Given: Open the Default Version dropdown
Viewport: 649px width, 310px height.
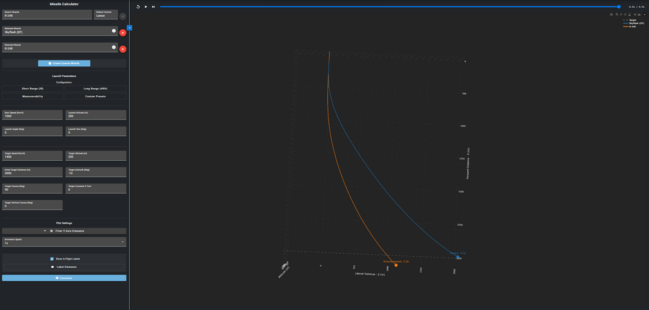Looking at the screenshot, I should 106,14.
